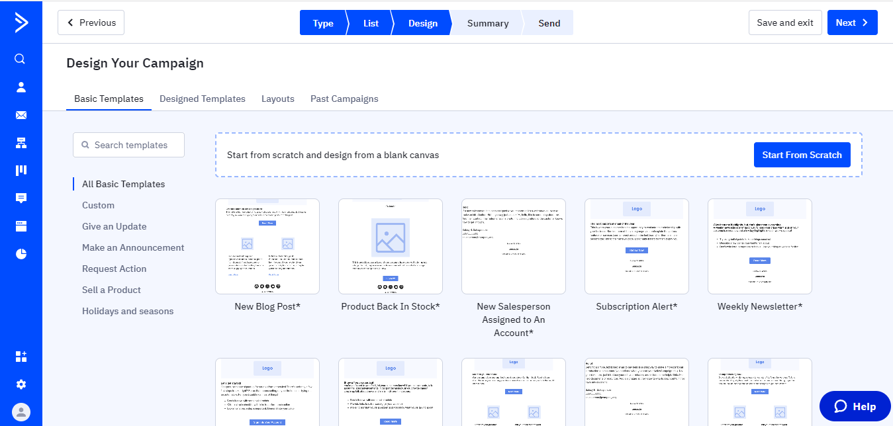893x426 pixels.
Task: Click 'Product Back In Stock*' label
Action: [391, 306]
